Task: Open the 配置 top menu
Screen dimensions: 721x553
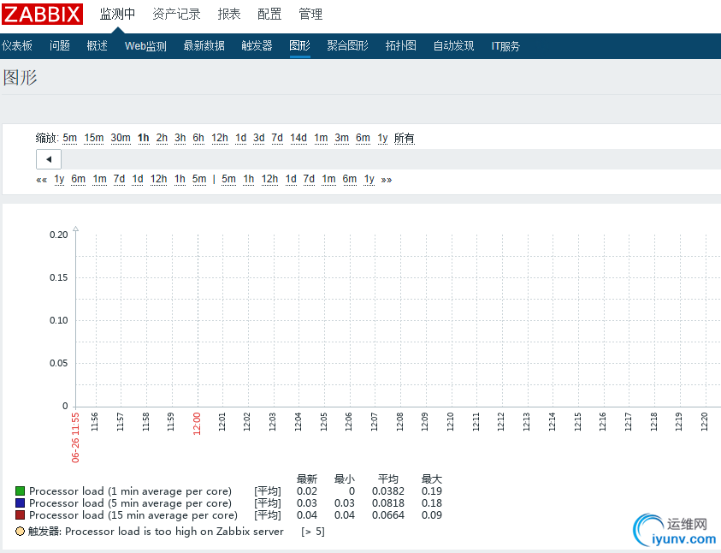Action: 269,15
